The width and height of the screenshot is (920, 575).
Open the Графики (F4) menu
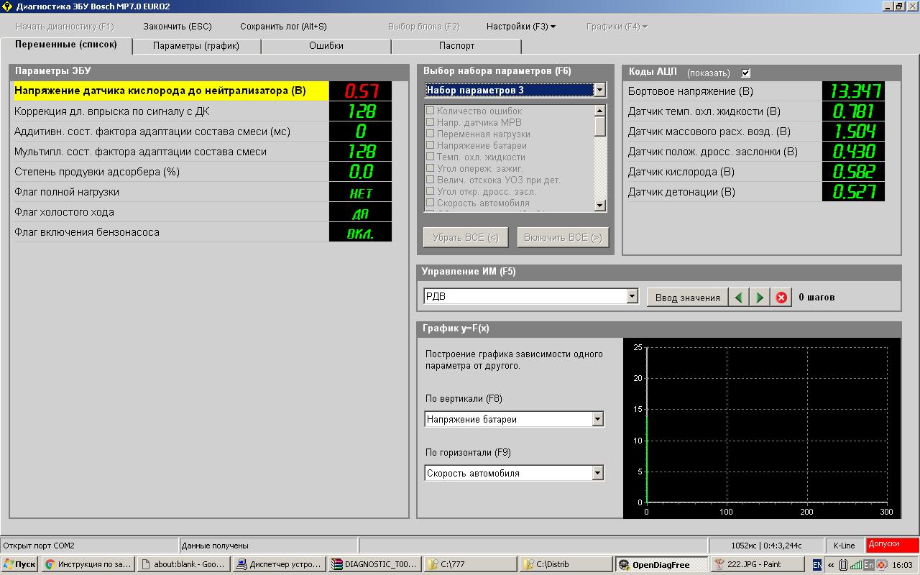tap(617, 27)
